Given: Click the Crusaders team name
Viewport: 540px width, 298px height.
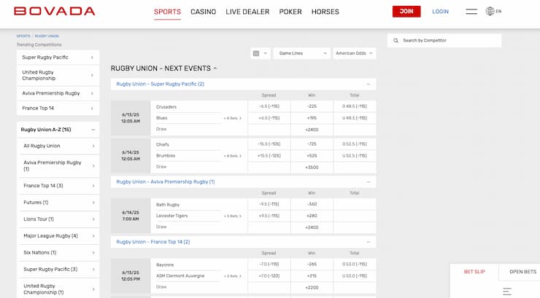Looking at the screenshot, I should click(166, 107).
